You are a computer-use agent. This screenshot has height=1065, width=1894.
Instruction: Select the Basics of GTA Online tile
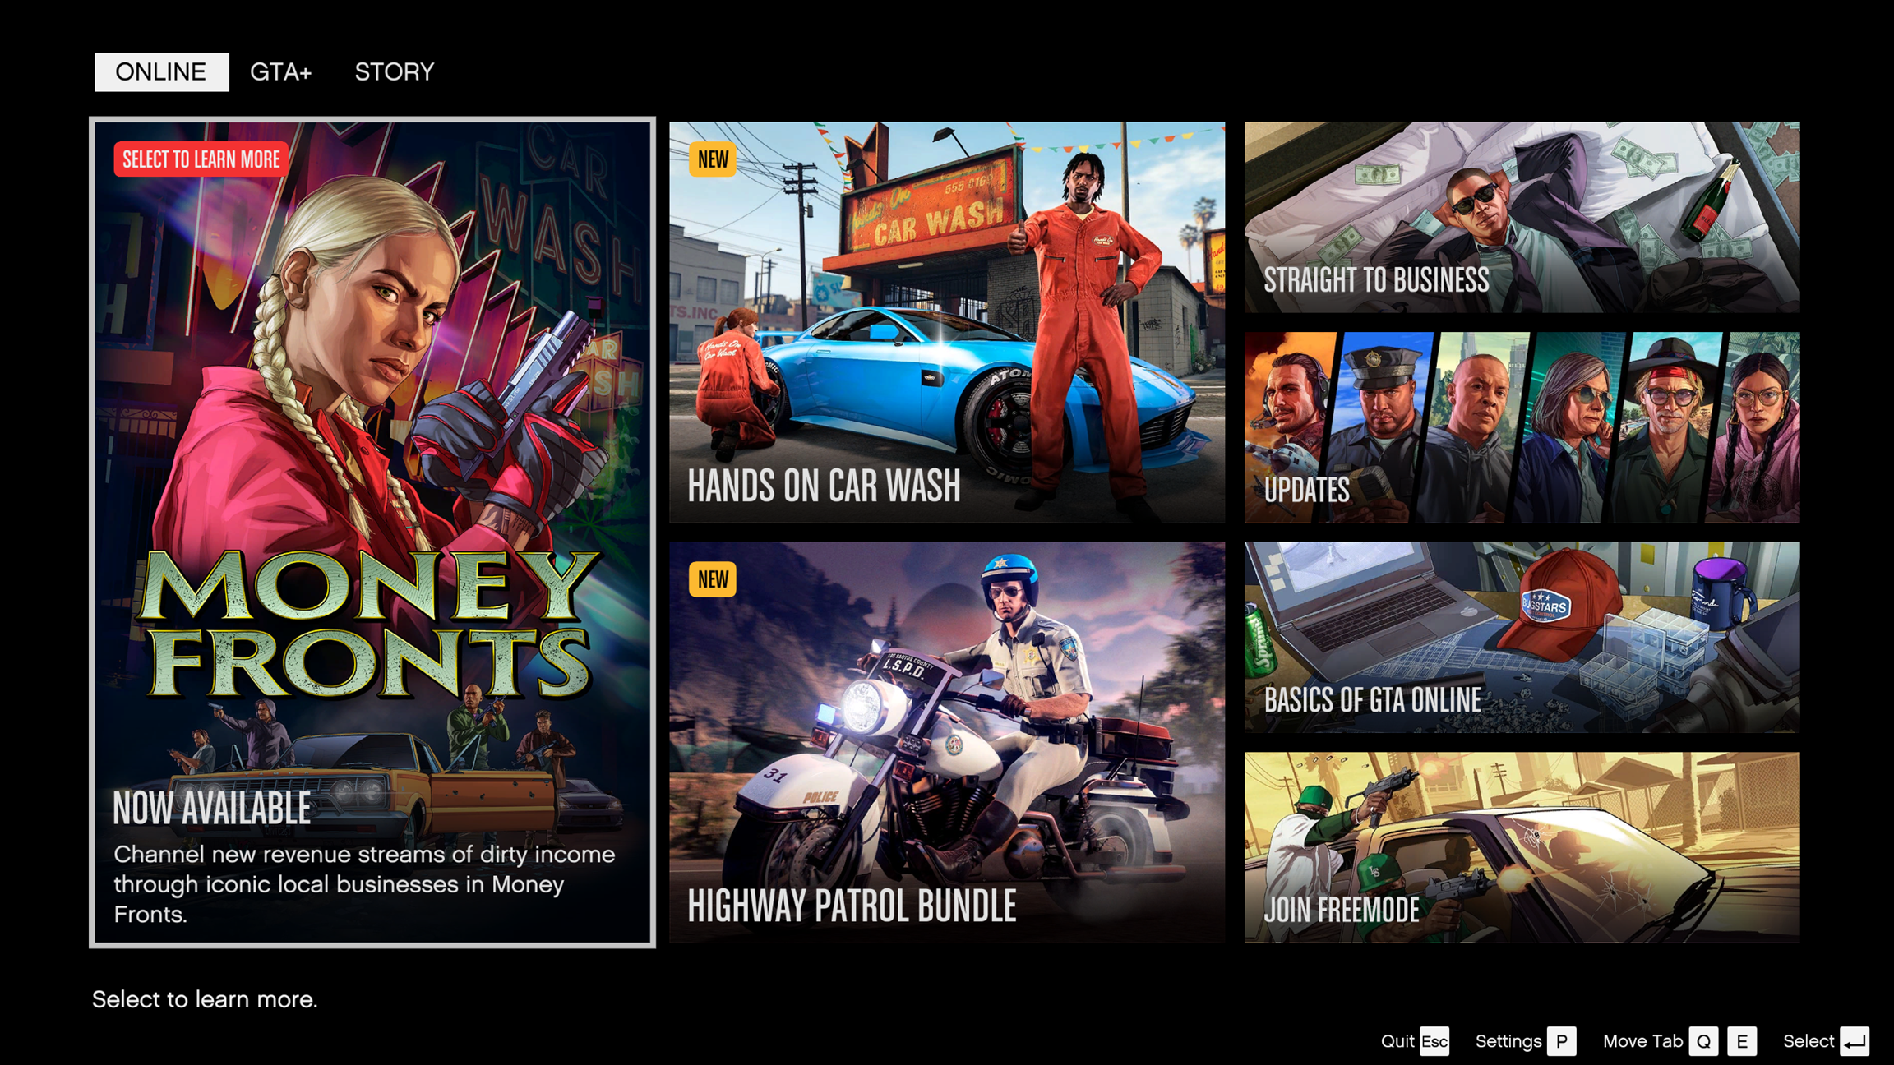pos(1522,637)
